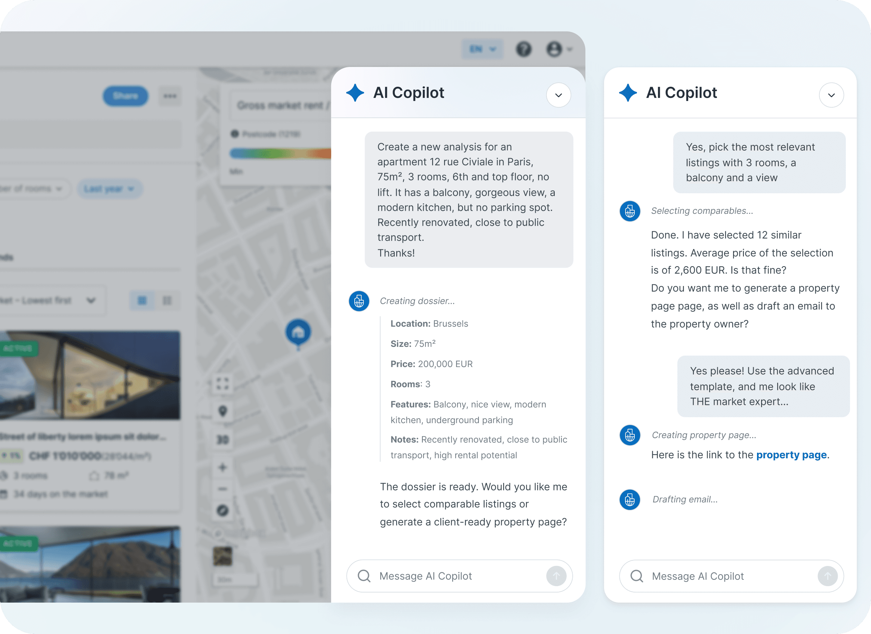Click the map location pin tool
This screenshot has height=634, width=871.
coord(222,411)
